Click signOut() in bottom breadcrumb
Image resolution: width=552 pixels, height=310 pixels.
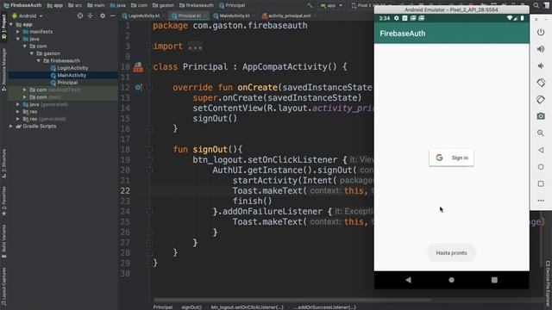click(191, 307)
